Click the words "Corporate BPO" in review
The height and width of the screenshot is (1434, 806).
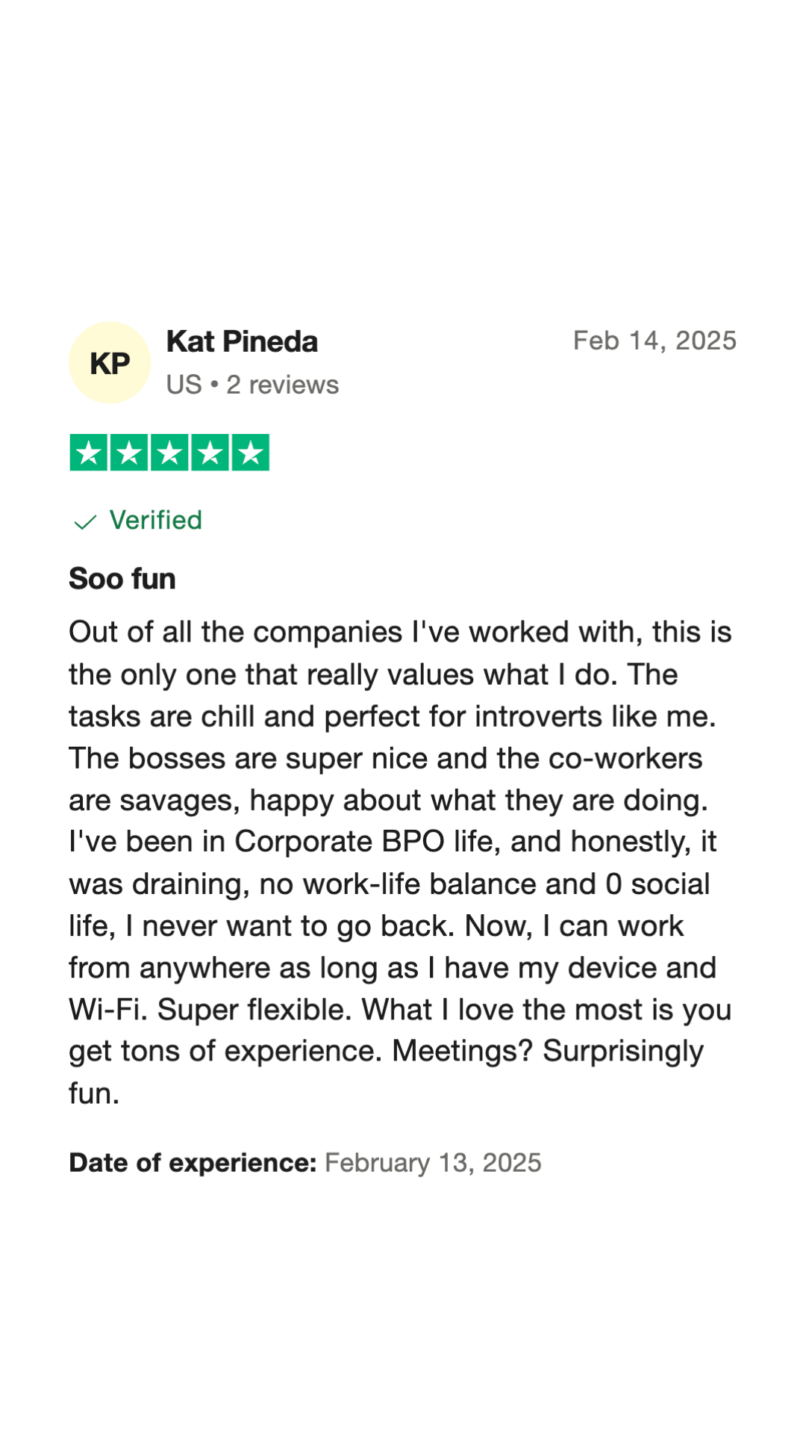click(340, 842)
